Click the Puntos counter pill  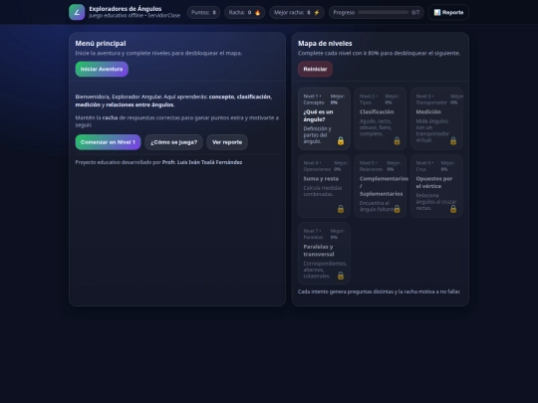pos(203,13)
